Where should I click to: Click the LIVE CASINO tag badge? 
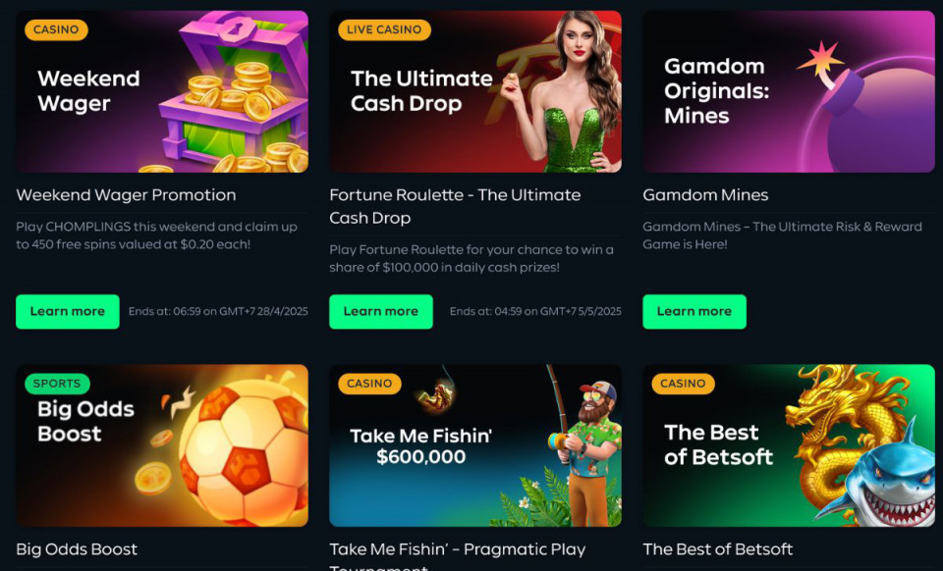point(384,30)
